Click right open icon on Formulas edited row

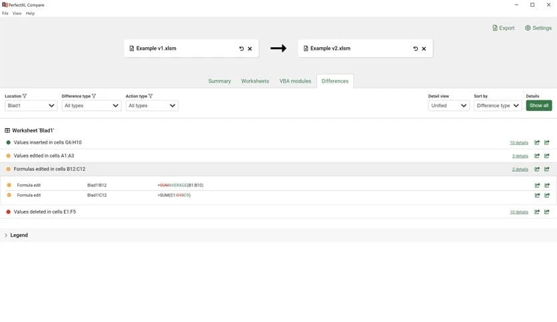pos(547,169)
